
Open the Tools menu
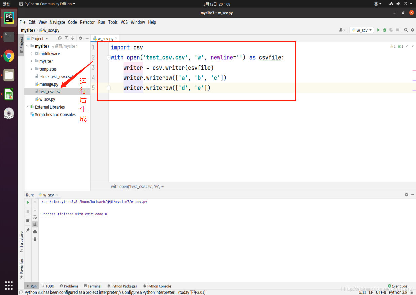tap(113, 22)
